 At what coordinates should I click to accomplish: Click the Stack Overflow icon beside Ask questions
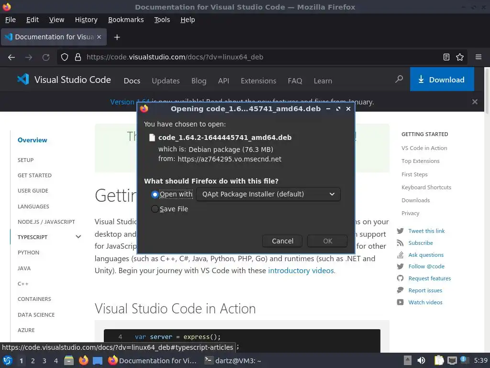(401, 255)
